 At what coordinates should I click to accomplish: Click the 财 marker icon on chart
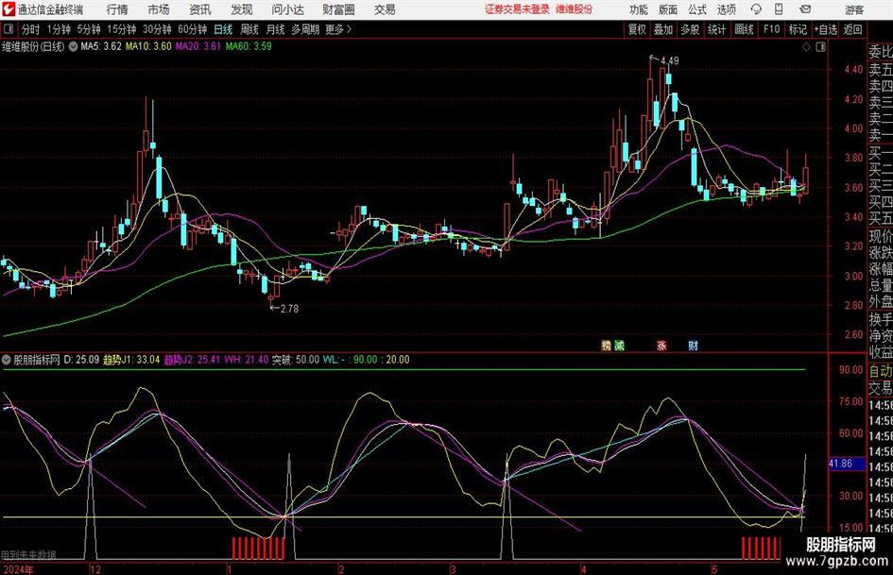click(x=693, y=346)
